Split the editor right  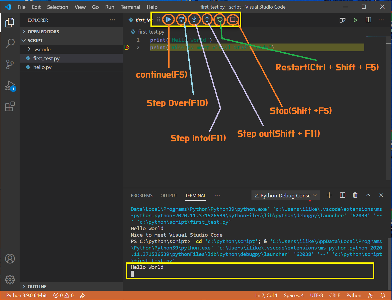pos(368,20)
